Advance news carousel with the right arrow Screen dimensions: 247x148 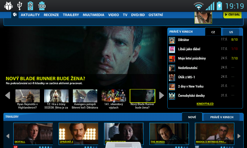[161, 96]
